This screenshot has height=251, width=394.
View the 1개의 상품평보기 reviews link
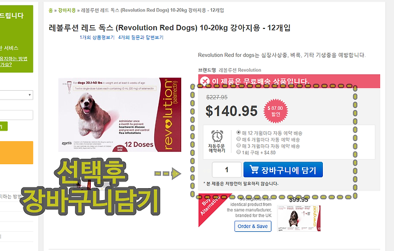pyautogui.click(x=97, y=37)
